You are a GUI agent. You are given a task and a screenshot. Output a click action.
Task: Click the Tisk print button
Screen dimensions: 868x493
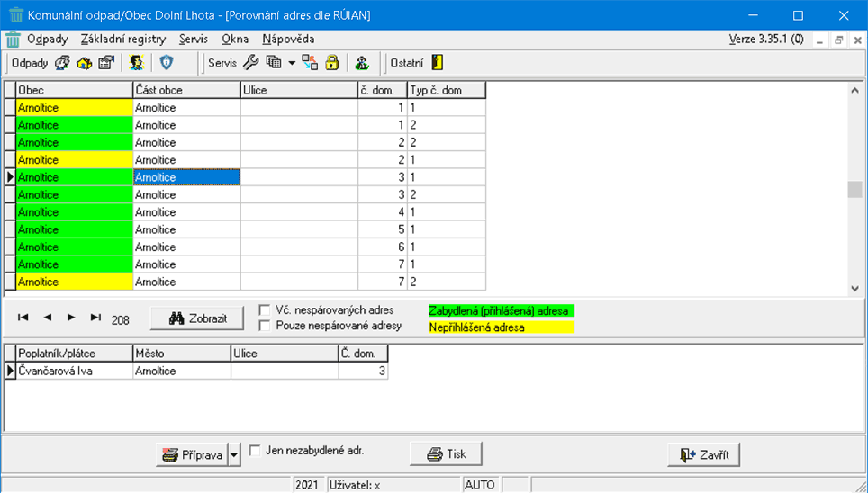446,454
